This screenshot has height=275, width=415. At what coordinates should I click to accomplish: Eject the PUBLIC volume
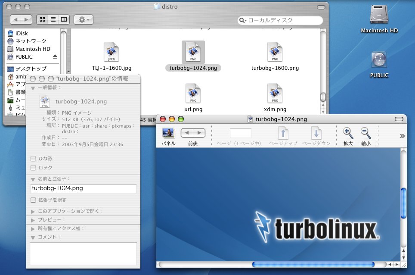pyautogui.click(x=55, y=57)
